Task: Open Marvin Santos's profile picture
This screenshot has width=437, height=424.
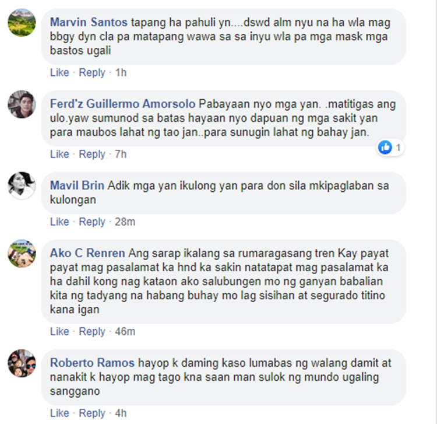Action: [x=22, y=23]
